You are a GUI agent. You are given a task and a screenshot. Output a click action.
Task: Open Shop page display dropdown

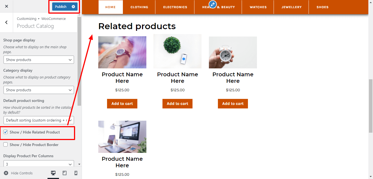[x=39, y=60]
